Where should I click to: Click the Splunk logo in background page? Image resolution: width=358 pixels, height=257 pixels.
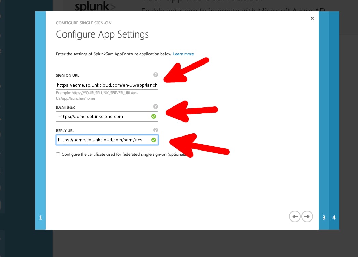(x=95, y=6)
